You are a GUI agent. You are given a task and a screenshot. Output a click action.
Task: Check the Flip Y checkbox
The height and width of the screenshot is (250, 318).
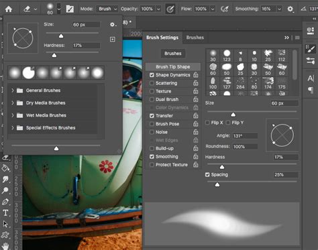point(228,123)
